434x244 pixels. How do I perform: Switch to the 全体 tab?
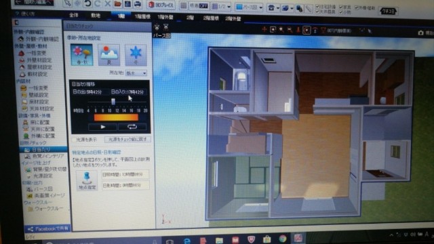(x=74, y=15)
